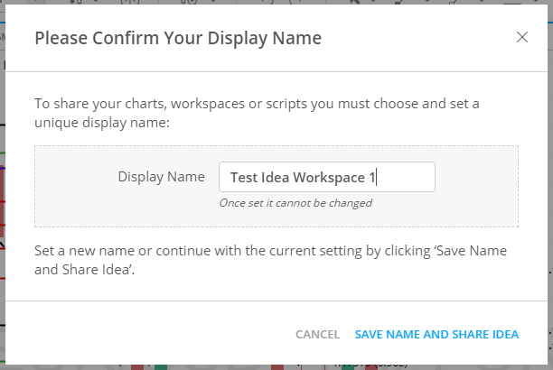The height and width of the screenshot is (370, 553).
Task: Click the 'Please Confirm Your Display Name' title
Action: click(177, 38)
